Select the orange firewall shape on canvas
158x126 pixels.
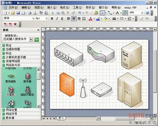67,84
